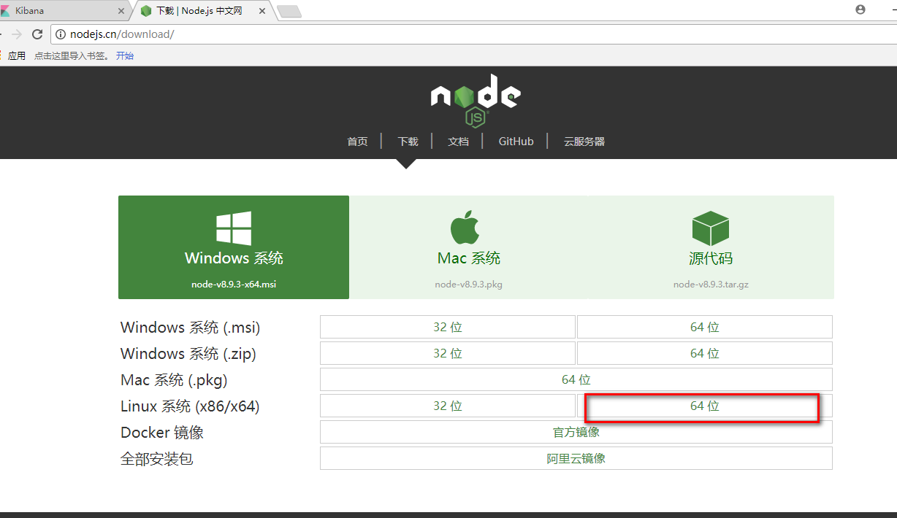Click the Windows logo icon
This screenshot has width=897, height=518.
[234, 228]
